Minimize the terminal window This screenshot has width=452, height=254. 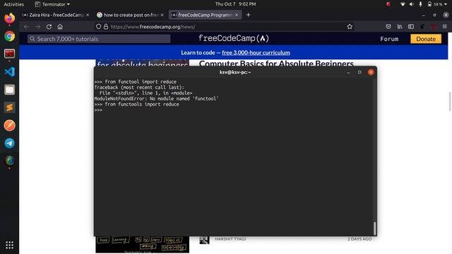(348, 72)
